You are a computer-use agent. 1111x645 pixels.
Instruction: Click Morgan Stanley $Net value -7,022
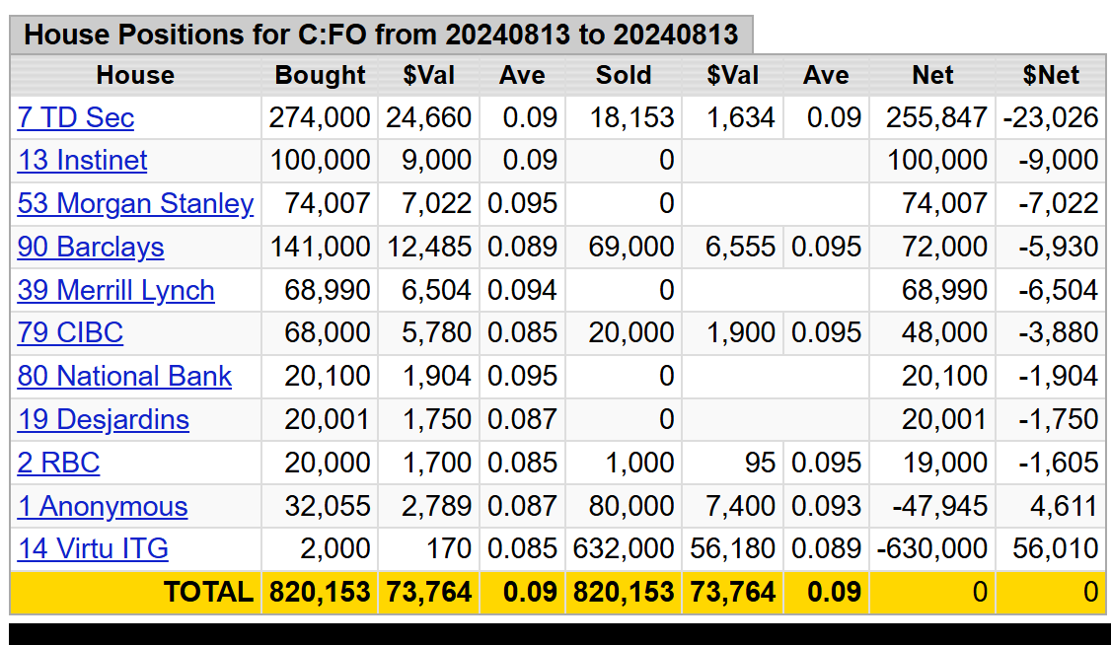(1059, 203)
